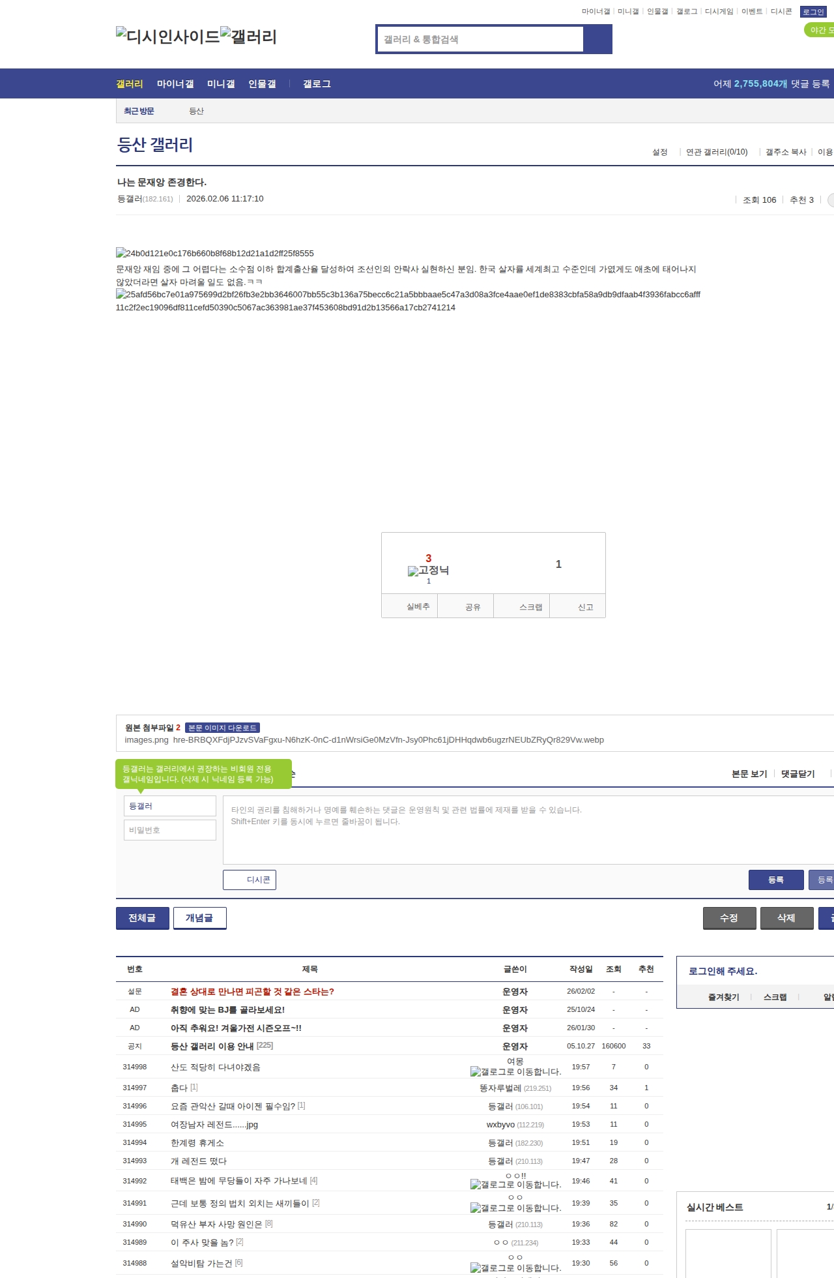Open 이벤트 from the top utility links
This screenshot has width=834, height=1278.
click(x=752, y=12)
